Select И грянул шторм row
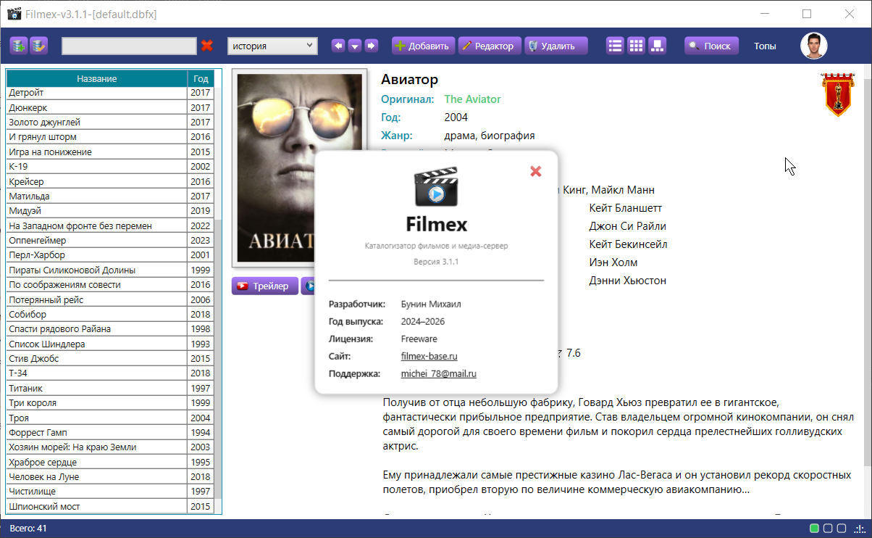 tap(111, 137)
